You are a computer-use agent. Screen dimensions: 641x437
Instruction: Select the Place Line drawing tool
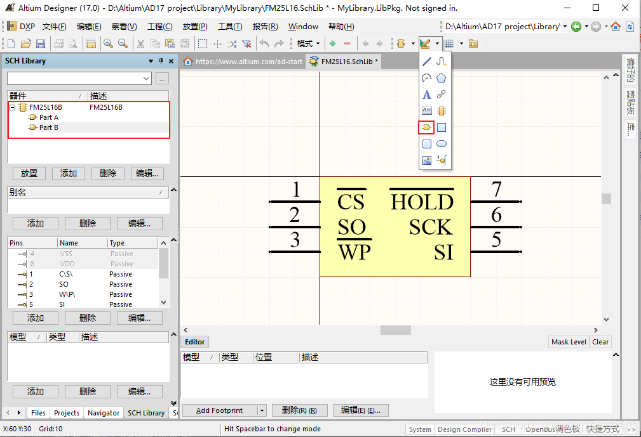pyautogui.click(x=427, y=62)
